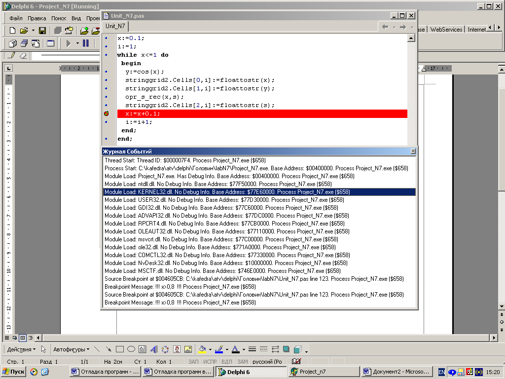This screenshot has height=379, width=505.
Task: Open the Поиск menu
Action: 59,18
